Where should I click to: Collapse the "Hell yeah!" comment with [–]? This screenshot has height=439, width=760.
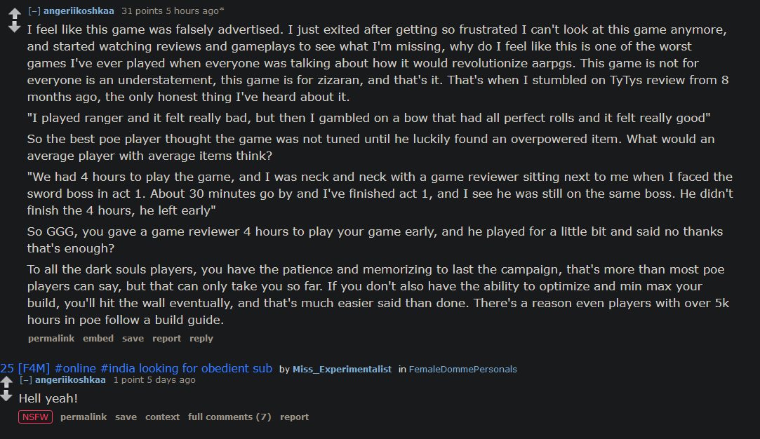26,380
